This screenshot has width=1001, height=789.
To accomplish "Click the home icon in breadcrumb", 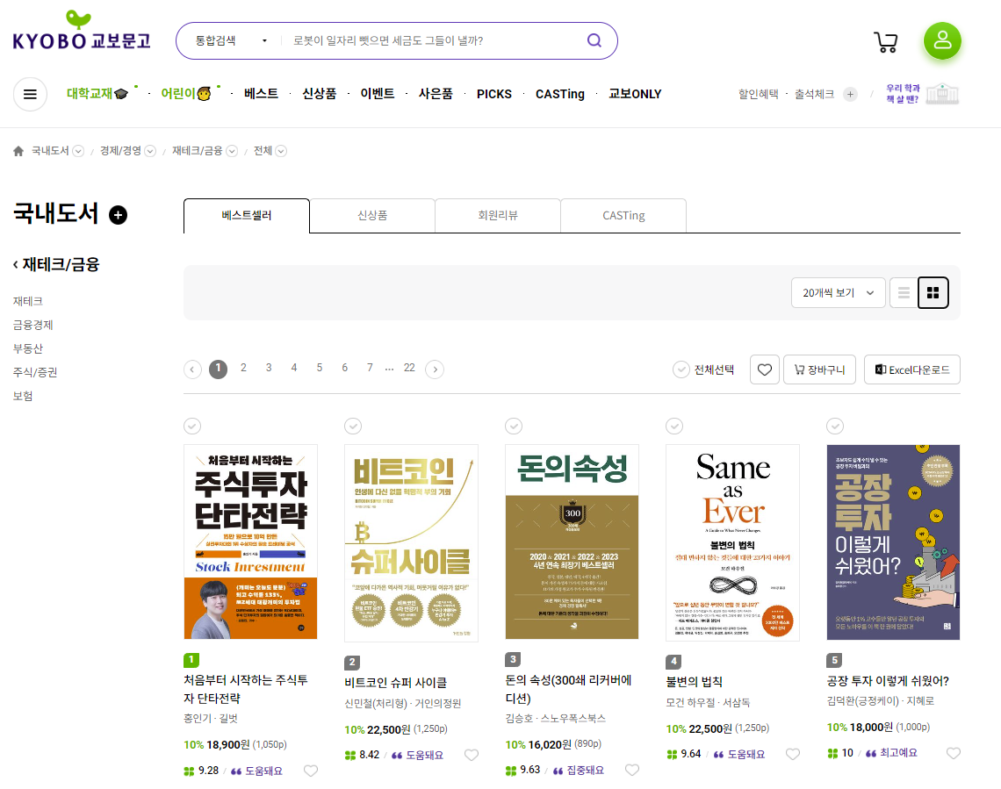I will tap(18, 151).
